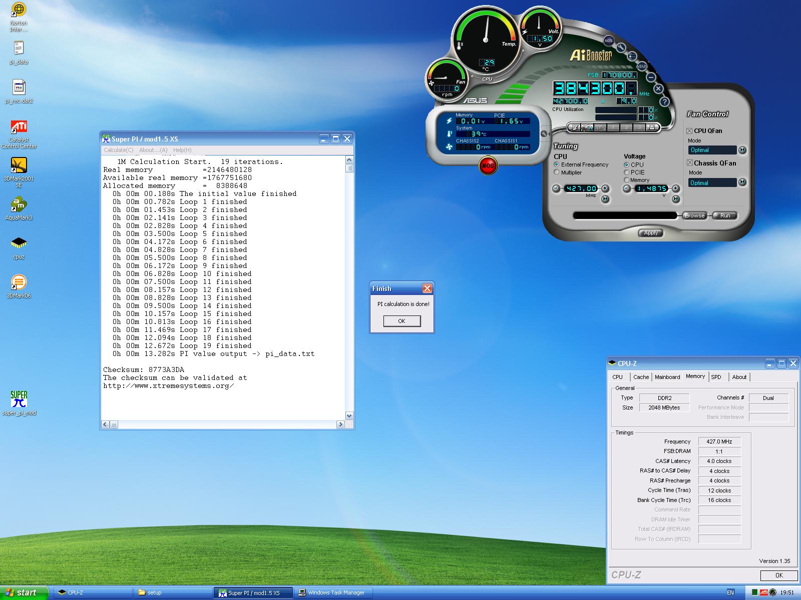Select profile 3 in AI Booster toolbar

(x=639, y=127)
